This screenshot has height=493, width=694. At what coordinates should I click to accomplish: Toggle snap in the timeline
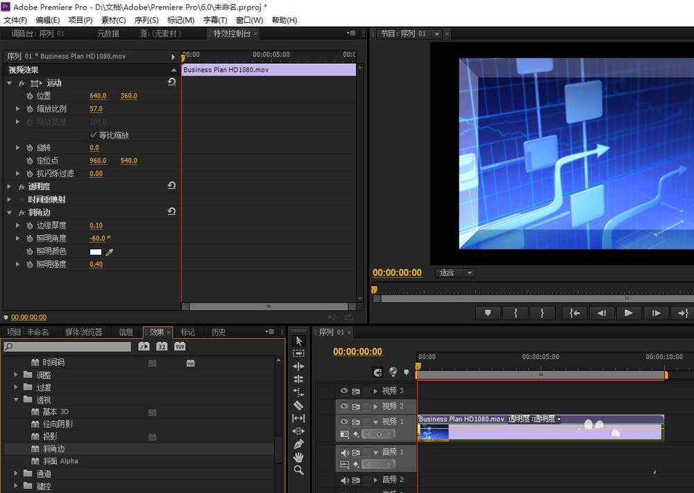pyautogui.click(x=378, y=372)
